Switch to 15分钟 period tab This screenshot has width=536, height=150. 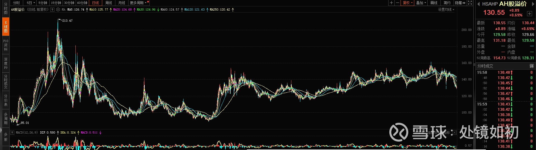(x=56, y=3)
